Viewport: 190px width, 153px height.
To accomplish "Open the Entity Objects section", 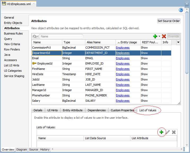I will (x=13, y=23).
